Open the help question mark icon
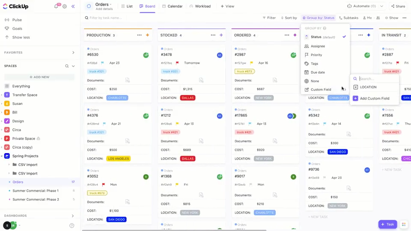411x231 pixels. tap(72, 225)
